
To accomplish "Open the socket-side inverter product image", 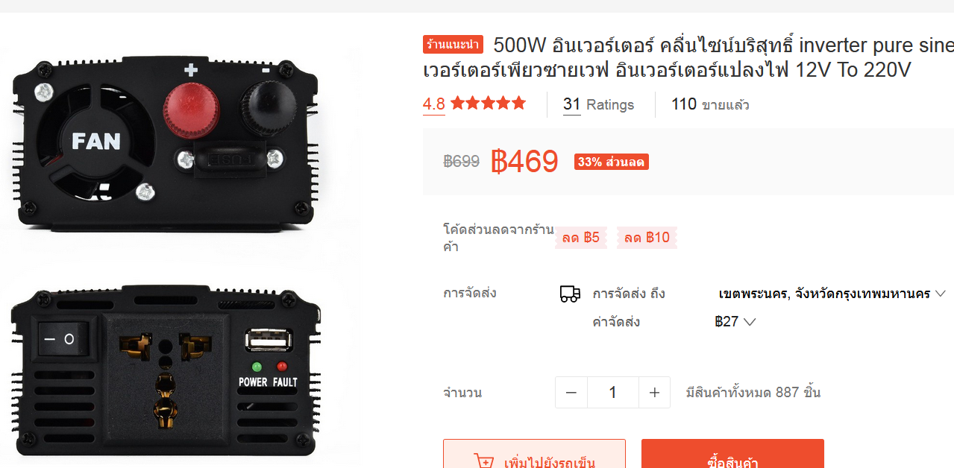I will click(x=166, y=369).
